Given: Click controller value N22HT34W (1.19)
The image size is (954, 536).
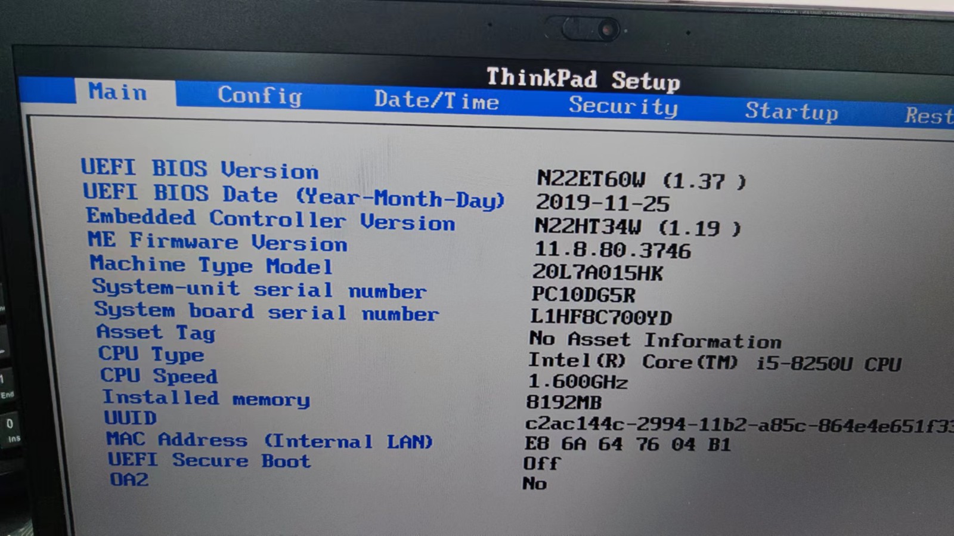Looking at the screenshot, I should 637,227.
